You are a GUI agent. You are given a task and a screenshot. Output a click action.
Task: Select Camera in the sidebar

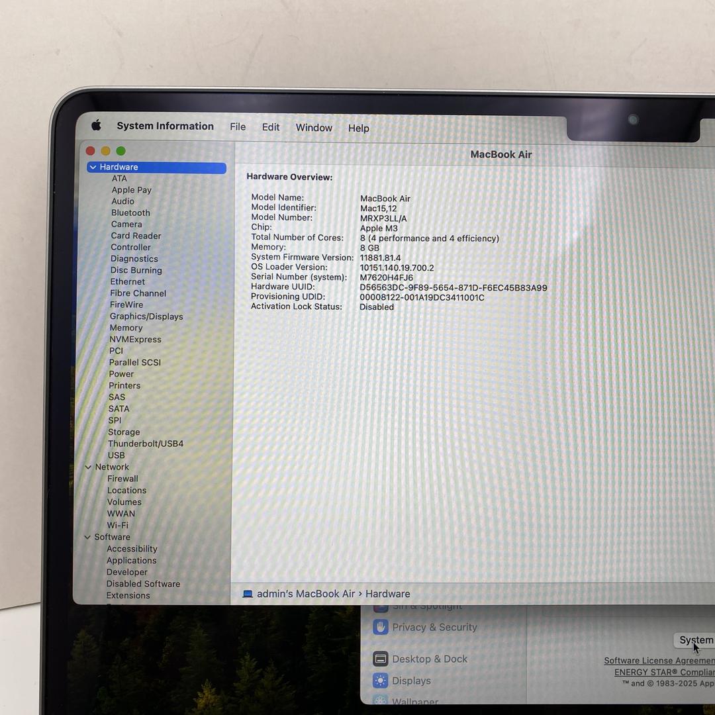(x=126, y=224)
